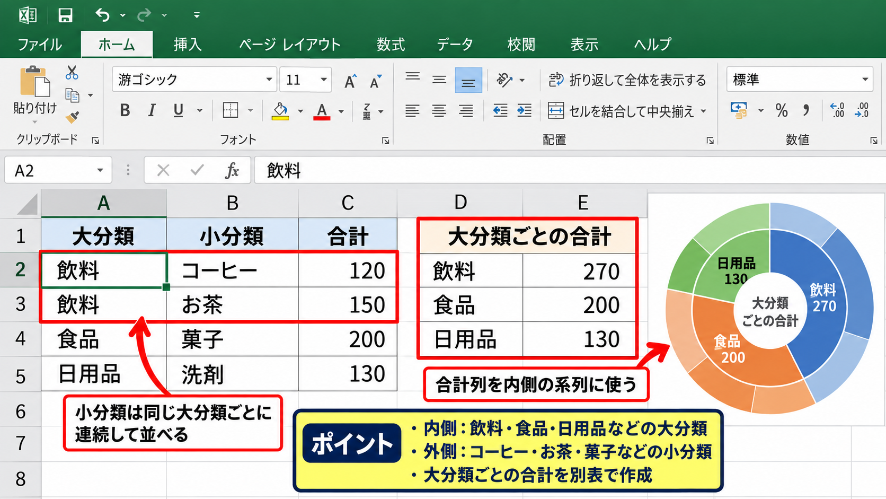Open the fill color dropdown arrow

(x=300, y=111)
